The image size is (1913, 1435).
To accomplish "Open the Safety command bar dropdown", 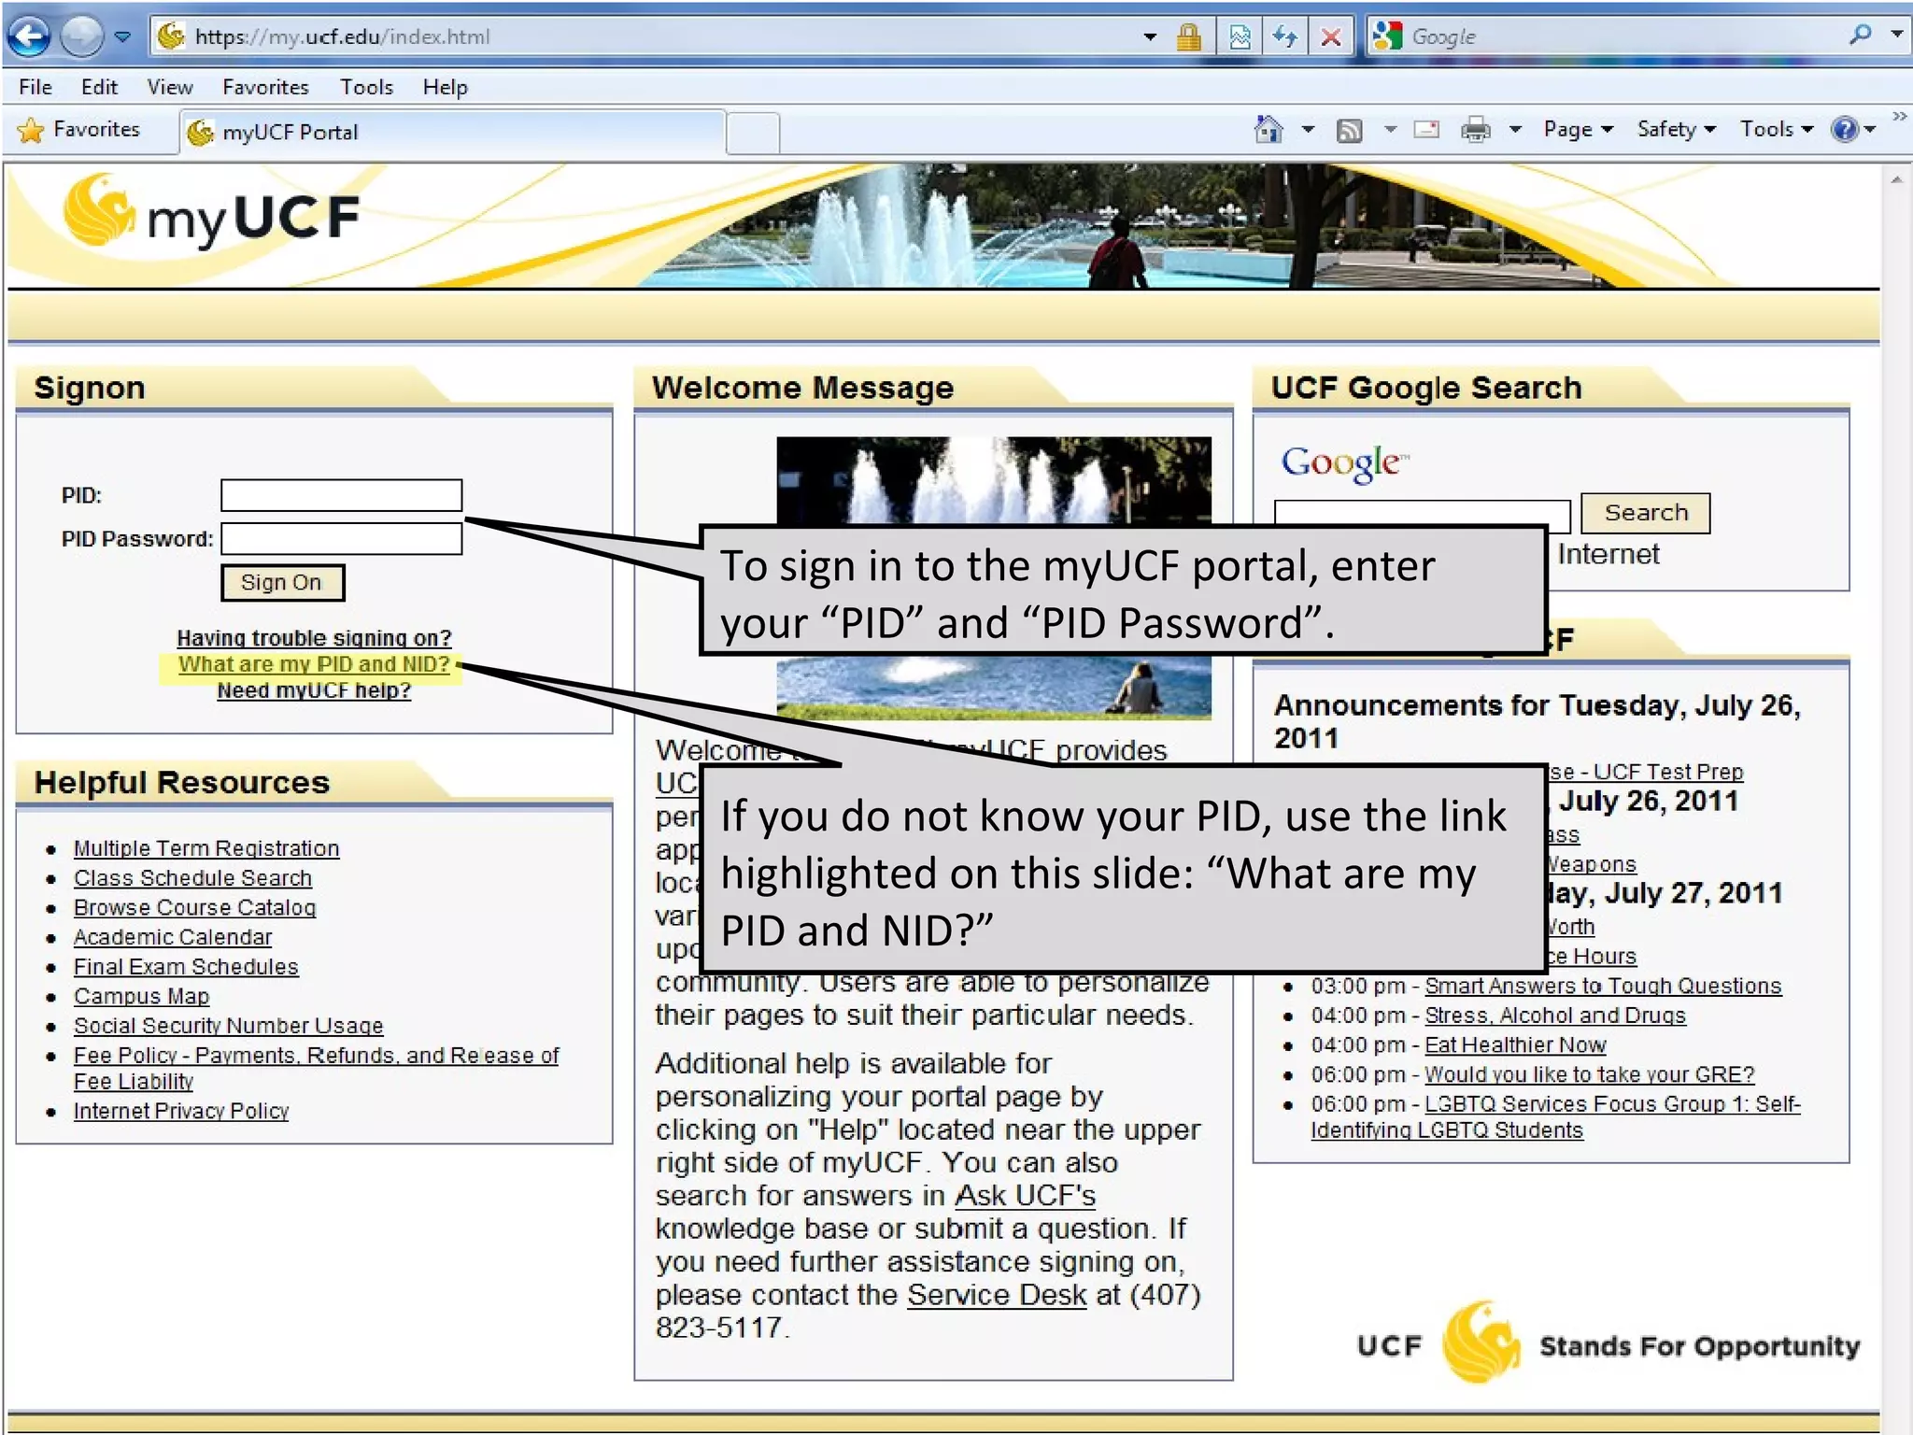I will pos(1676,130).
